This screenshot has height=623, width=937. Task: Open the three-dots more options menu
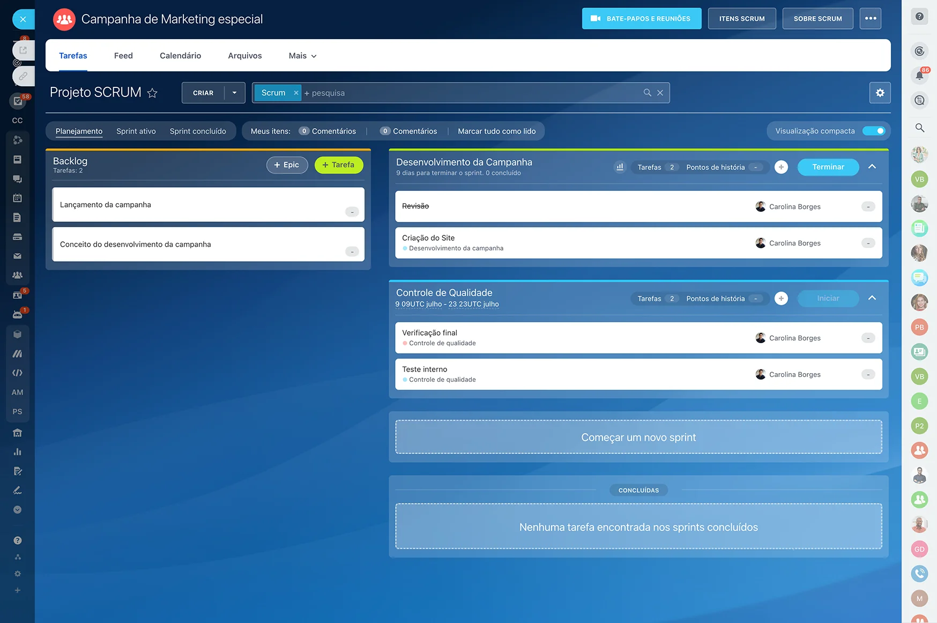pos(870,19)
